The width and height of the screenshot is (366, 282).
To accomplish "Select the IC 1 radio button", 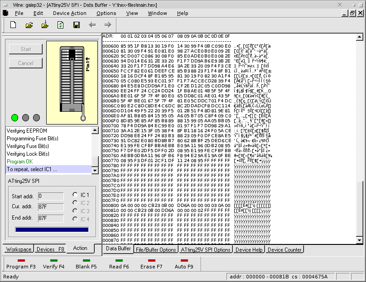I will [x=75, y=195].
